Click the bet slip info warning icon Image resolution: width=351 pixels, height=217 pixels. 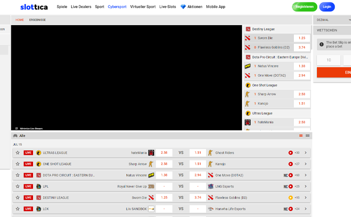[321, 44]
